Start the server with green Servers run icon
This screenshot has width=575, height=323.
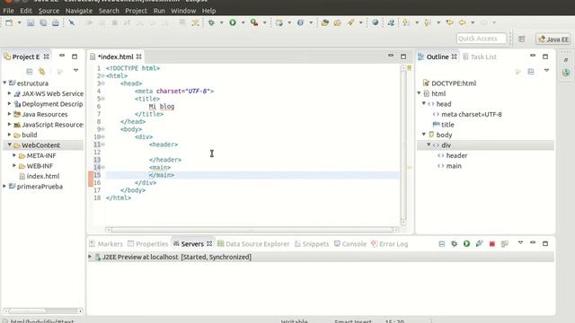pyautogui.click(x=466, y=243)
